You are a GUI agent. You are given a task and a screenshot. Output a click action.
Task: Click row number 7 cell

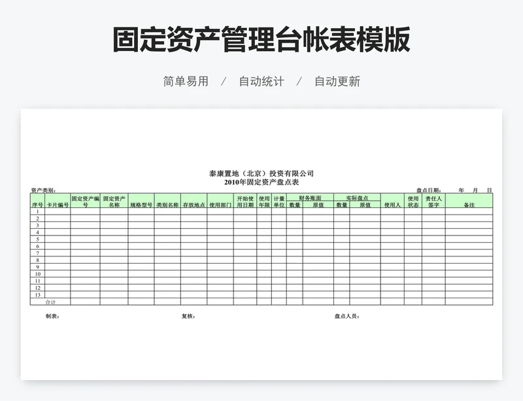click(37, 253)
